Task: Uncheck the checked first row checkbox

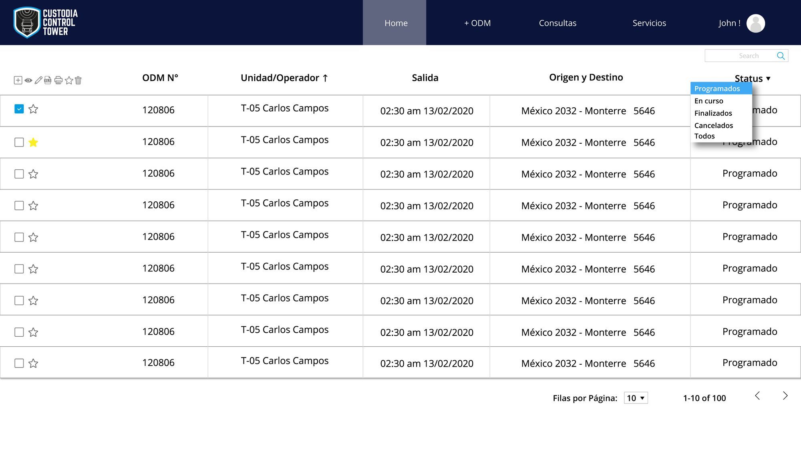Action: coord(19,109)
